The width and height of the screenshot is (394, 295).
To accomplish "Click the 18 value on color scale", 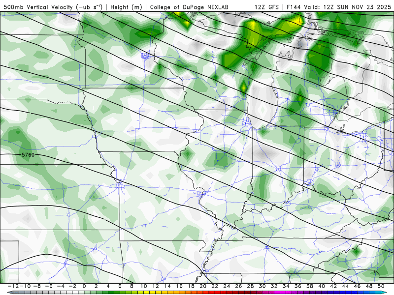I will tap(191, 286).
